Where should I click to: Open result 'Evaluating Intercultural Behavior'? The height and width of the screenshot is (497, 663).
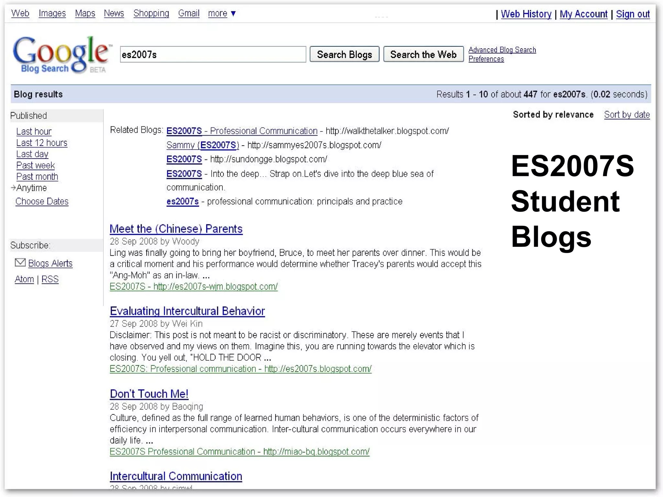(x=187, y=311)
